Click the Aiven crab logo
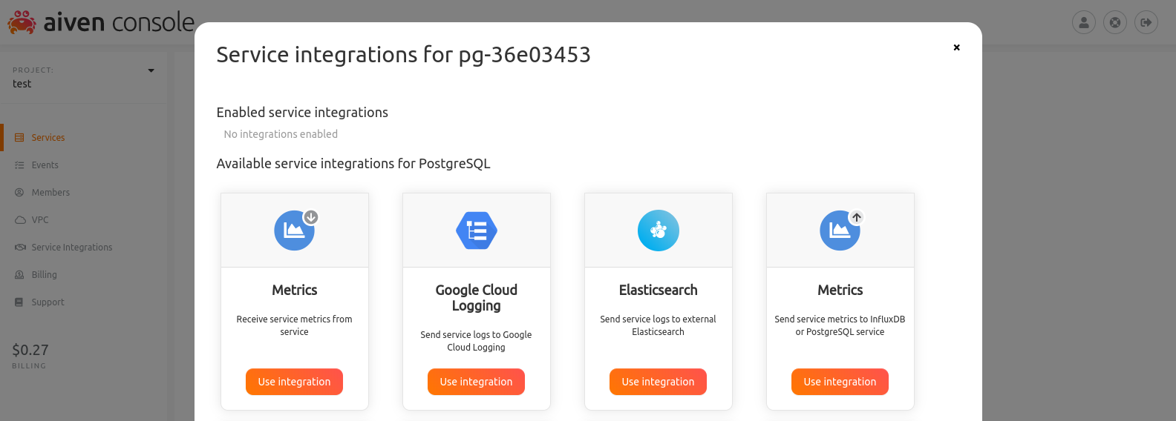This screenshot has width=1176, height=421. (x=22, y=22)
